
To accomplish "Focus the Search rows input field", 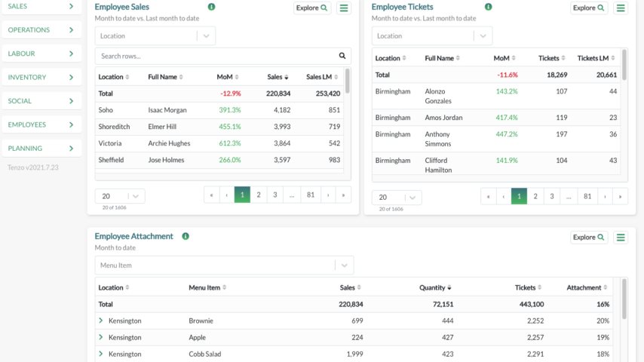I will click(x=215, y=56).
